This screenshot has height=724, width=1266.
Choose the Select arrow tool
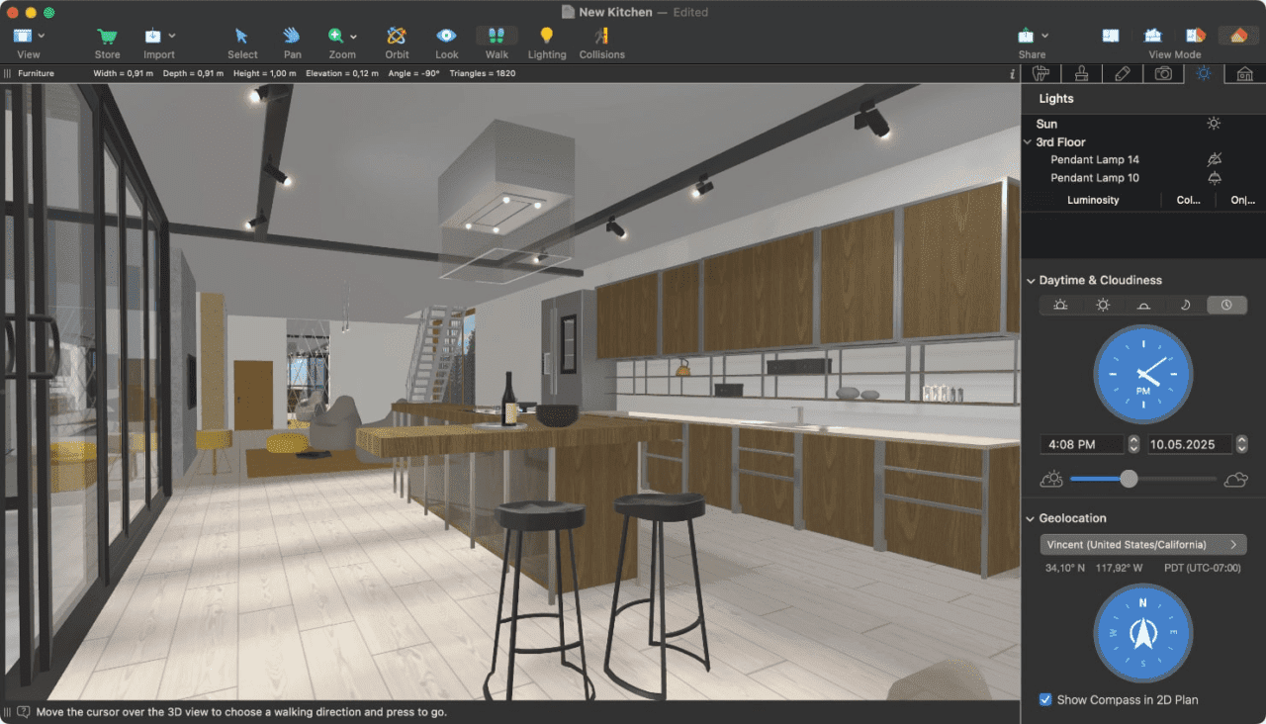point(242,37)
